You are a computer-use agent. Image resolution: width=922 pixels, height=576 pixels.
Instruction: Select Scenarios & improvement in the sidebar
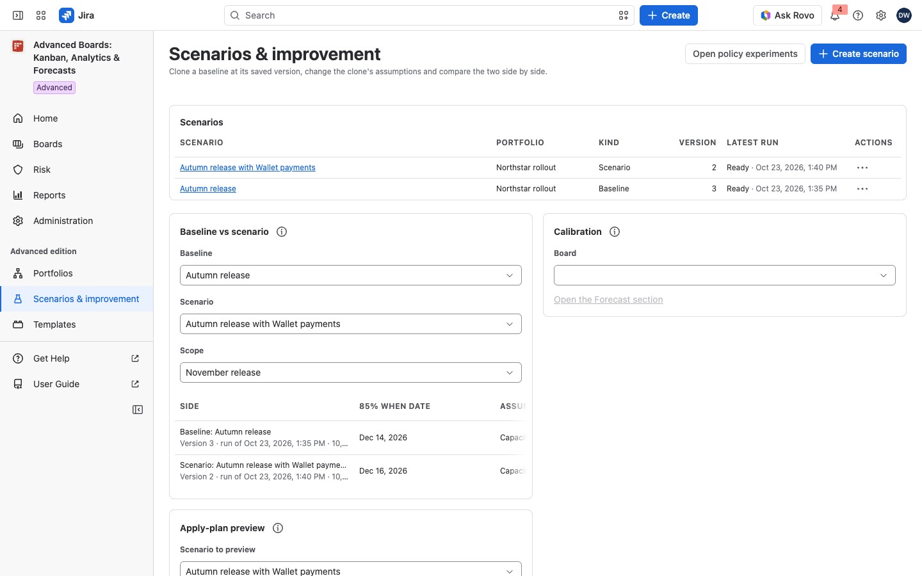point(77,299)
